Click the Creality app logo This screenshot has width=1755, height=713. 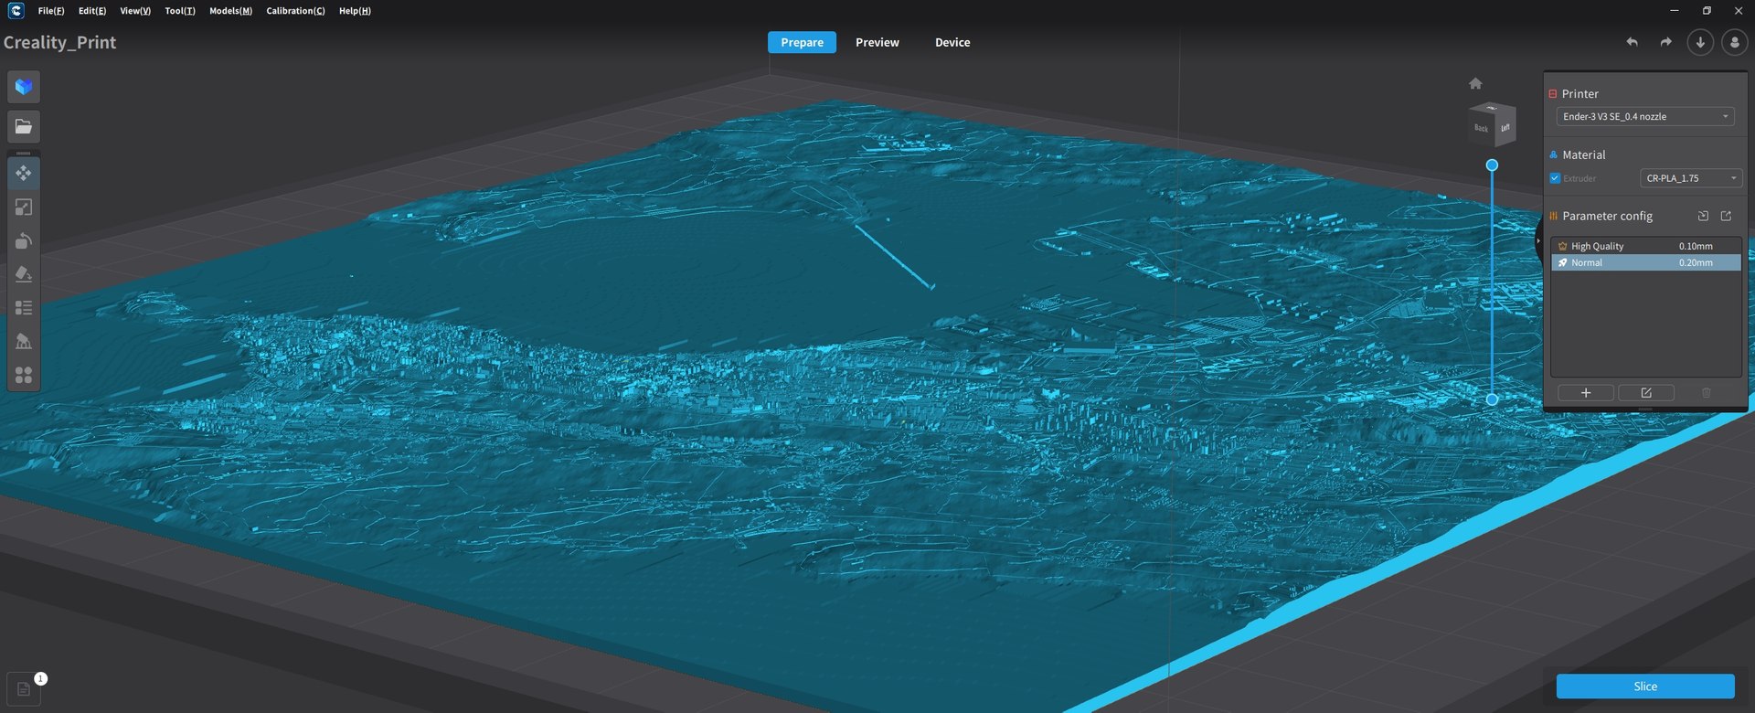click(x=16, y=11)
